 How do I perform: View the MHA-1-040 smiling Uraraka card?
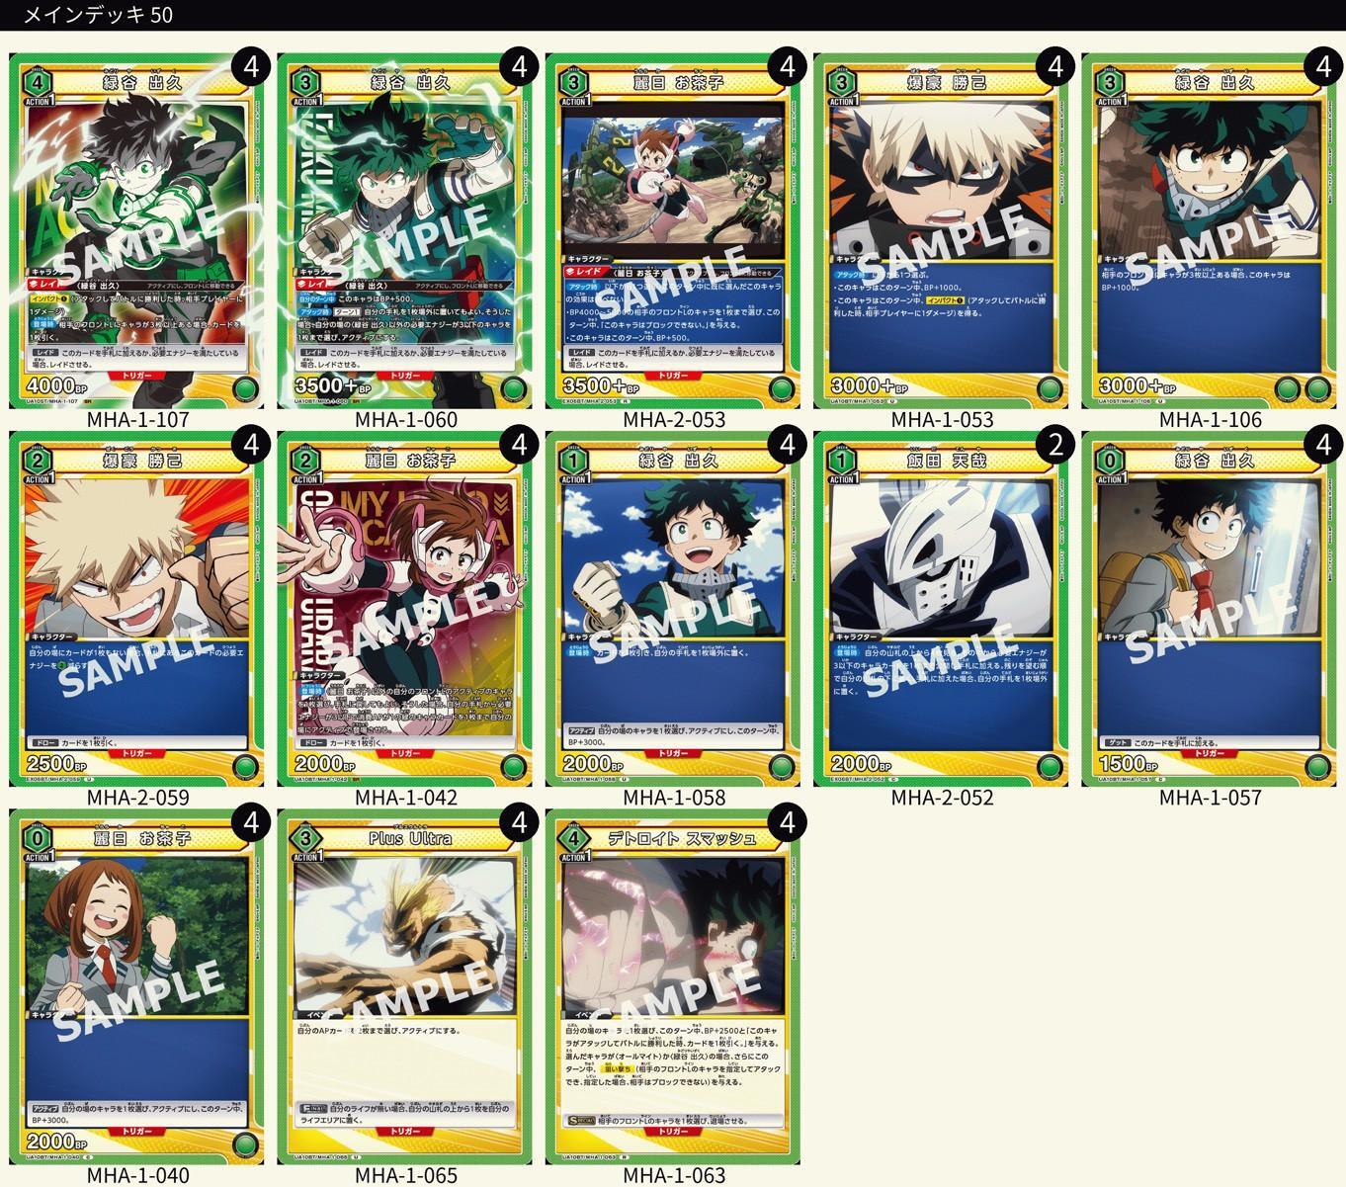point(136,986)
